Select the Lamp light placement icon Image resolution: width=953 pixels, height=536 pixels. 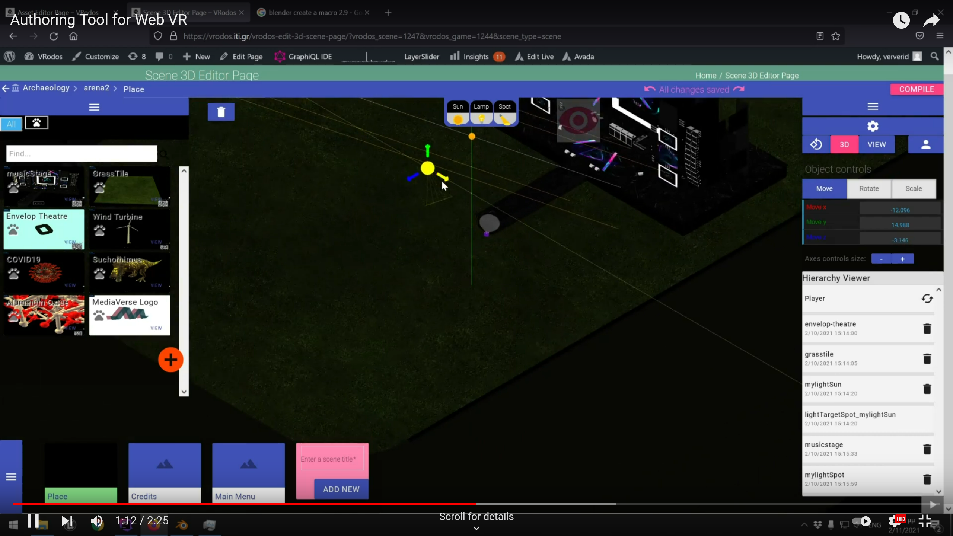481,119
